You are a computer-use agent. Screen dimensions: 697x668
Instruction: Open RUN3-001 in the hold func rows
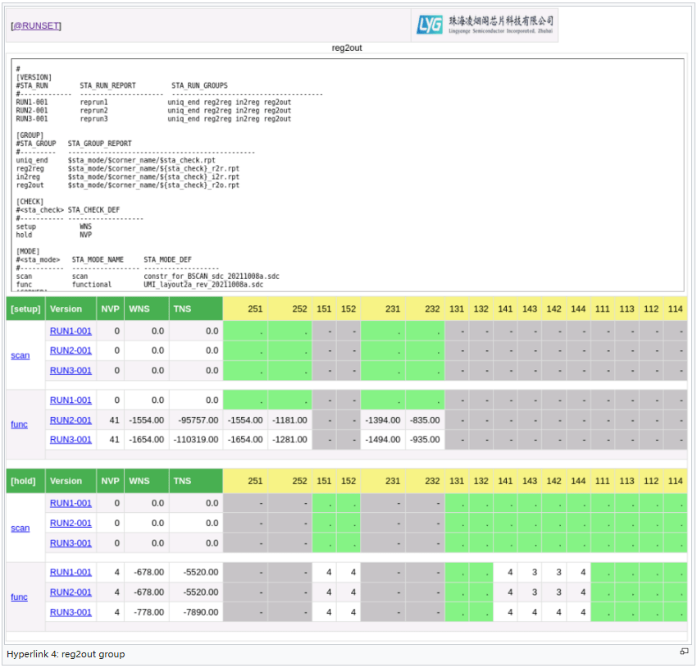pyautogui.click(x=71, y=611)
